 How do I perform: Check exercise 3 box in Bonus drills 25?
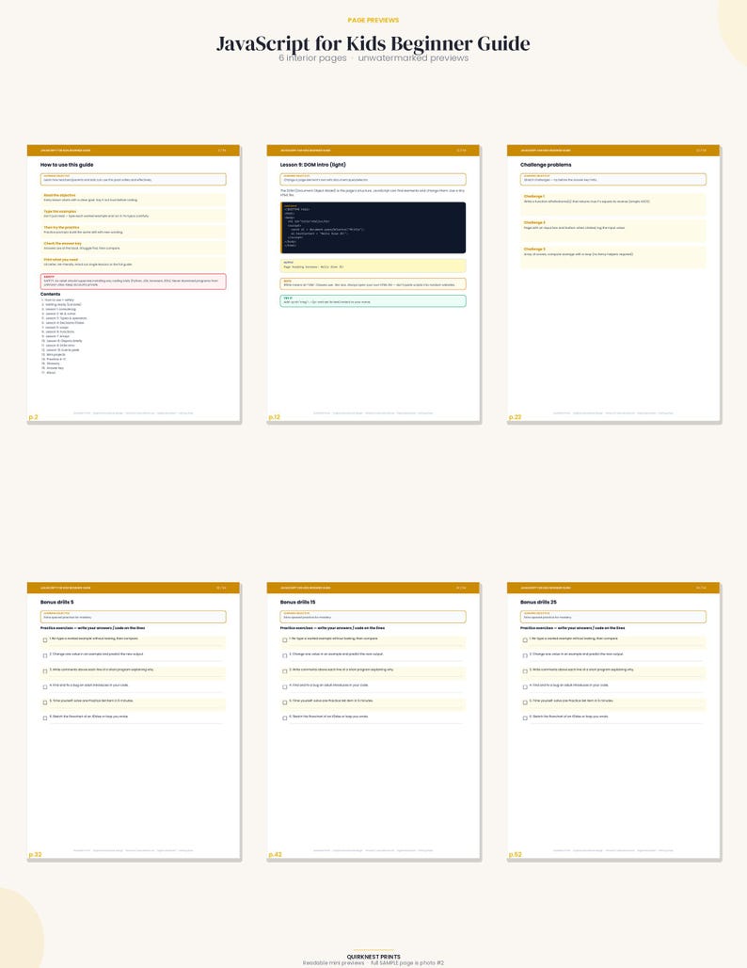point(525,671)
